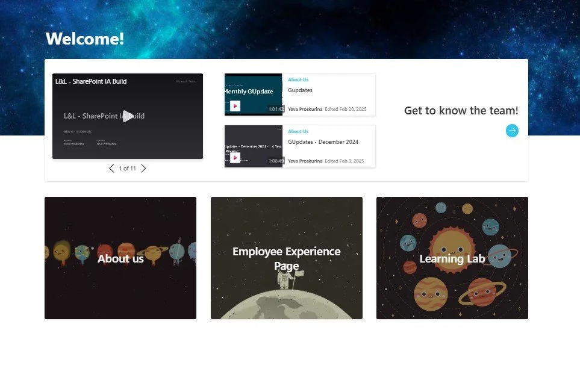This screenshot has width=580, height=392.
Task: Select the large center play triangle in the video player
Action: click(128, 116)
